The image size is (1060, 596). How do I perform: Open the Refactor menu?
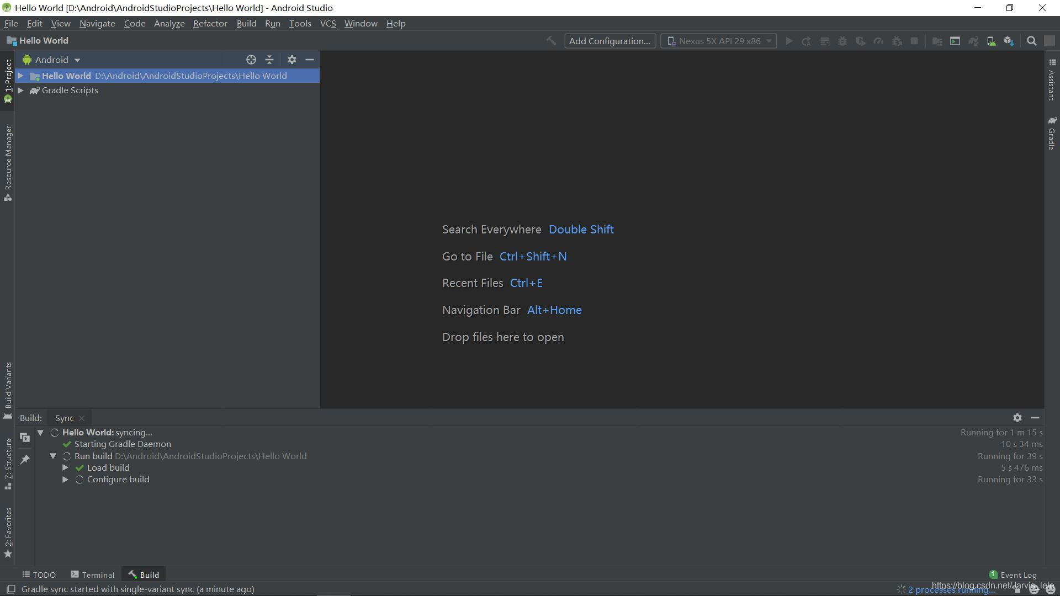pos(210,24)
